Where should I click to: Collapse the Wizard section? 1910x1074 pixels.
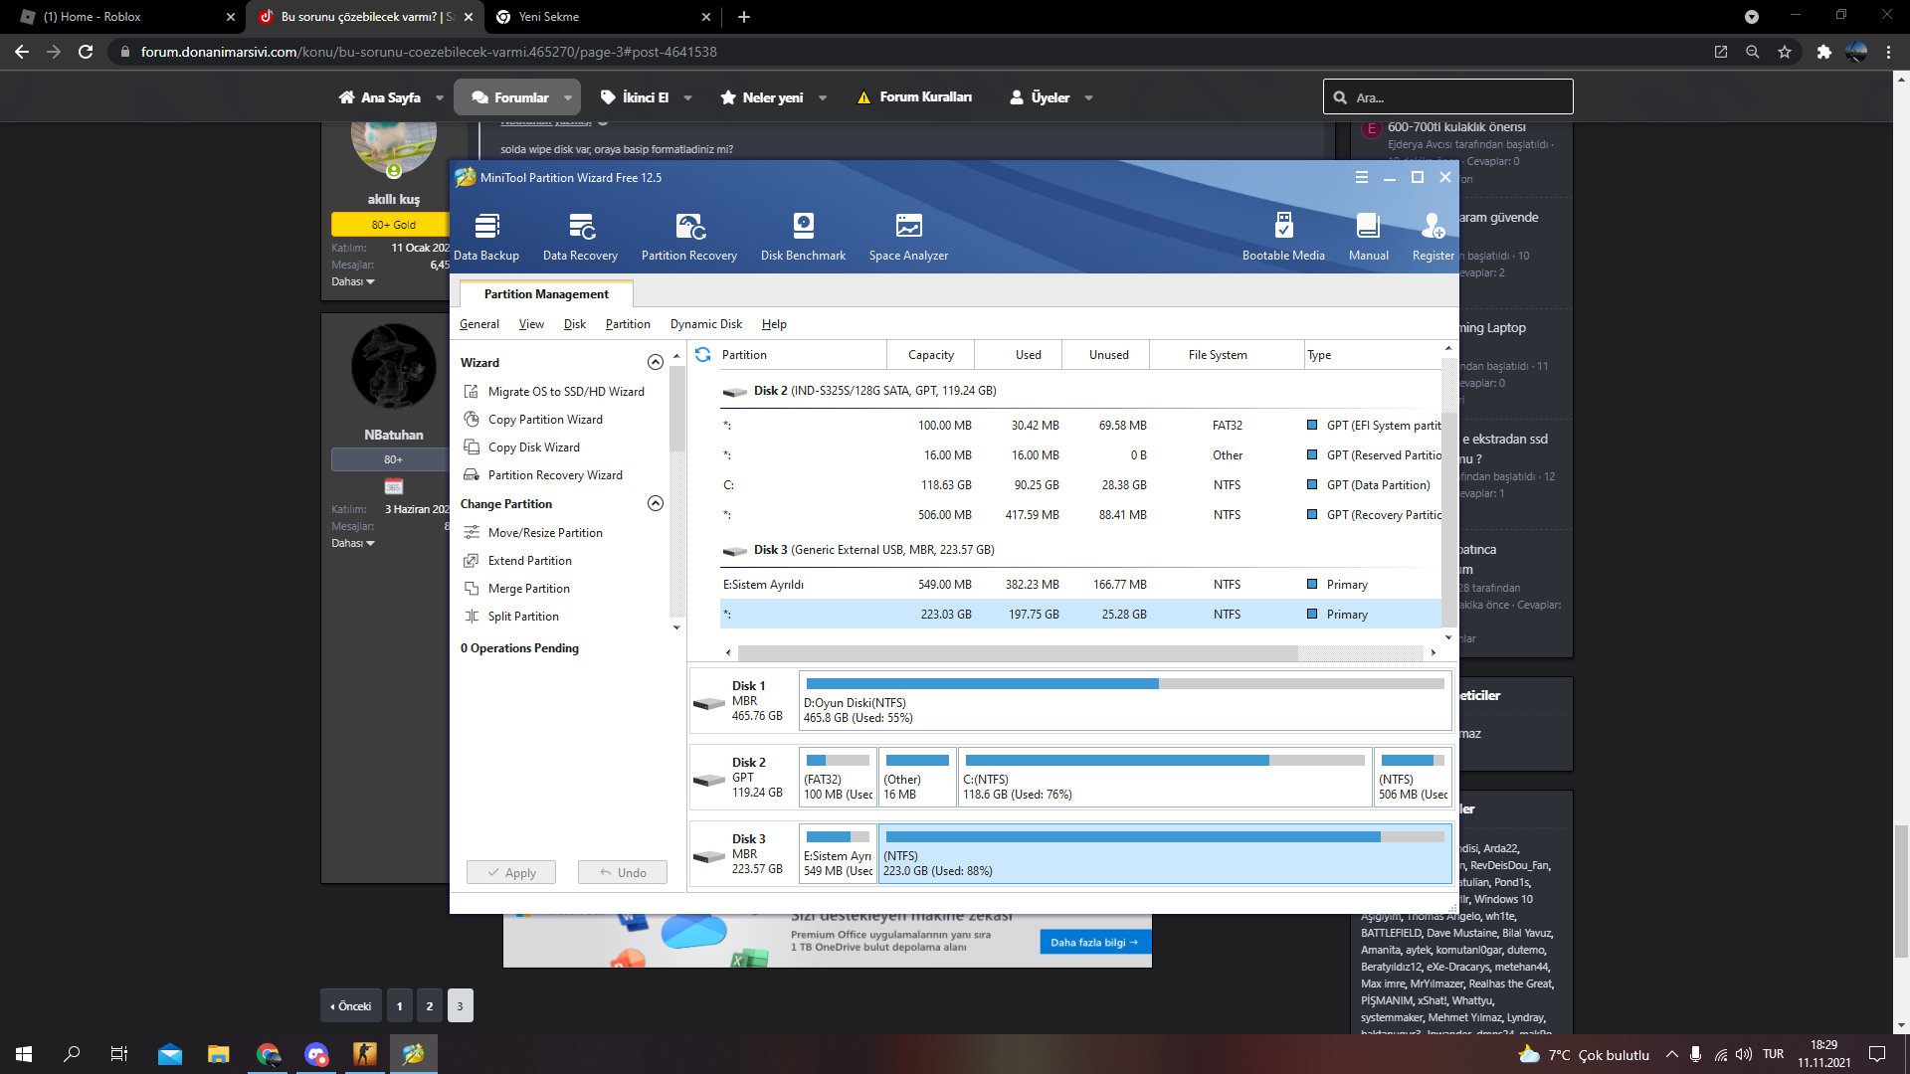655,362
